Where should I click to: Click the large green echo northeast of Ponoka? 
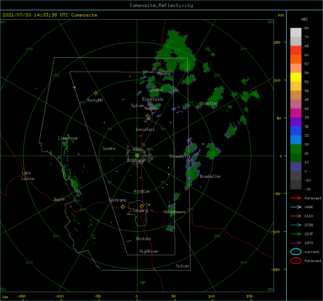[176, 52]
